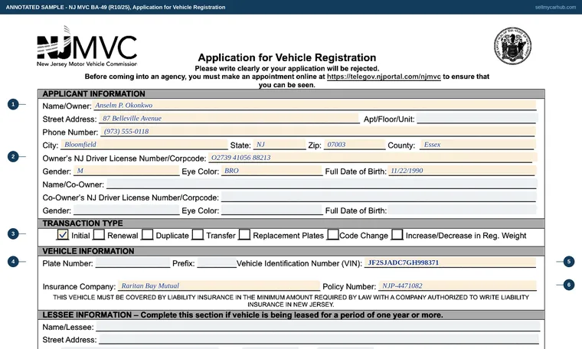This screenshot has height=349, width=582.
Task: Click the State field containing NJ
Action: (x=280, y=145)
